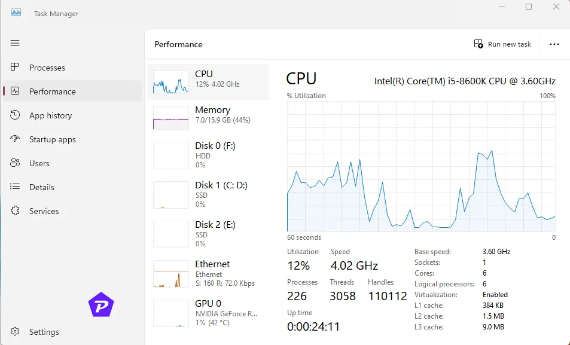Open the three-dot more options menu
570x345 pixels.
tap(554, 44)
